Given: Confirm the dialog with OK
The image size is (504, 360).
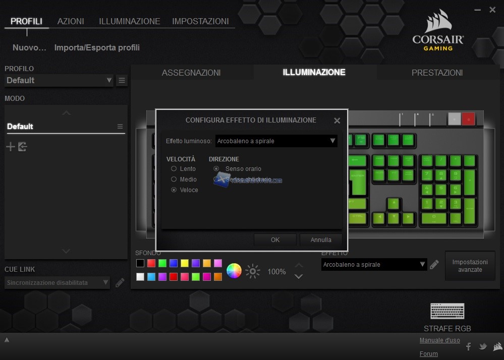Looking at the screenshot, I should (x=275, y=240).
